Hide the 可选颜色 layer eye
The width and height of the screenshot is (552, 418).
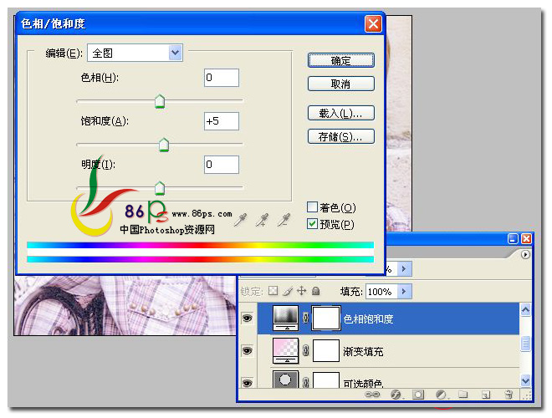[x=247, y=382]
